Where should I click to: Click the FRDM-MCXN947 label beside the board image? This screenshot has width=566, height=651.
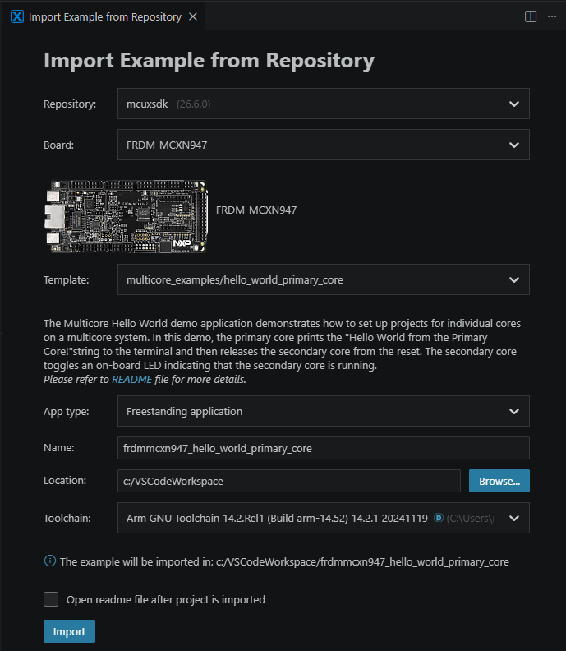[x=256, y=210]
